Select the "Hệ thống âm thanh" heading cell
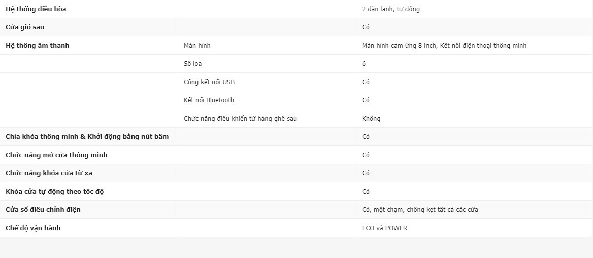This screenshot has width=593, height=258. point(38,46)
